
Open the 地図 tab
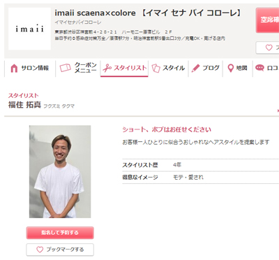point(238,68)
